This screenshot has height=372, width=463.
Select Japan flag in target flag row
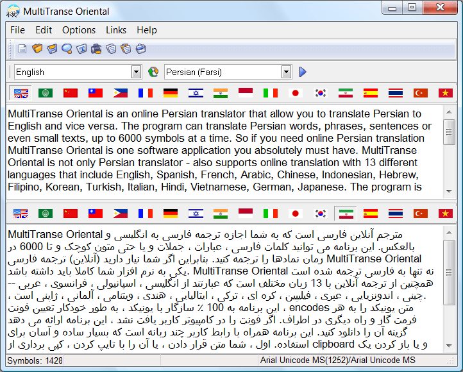[295, 214]
